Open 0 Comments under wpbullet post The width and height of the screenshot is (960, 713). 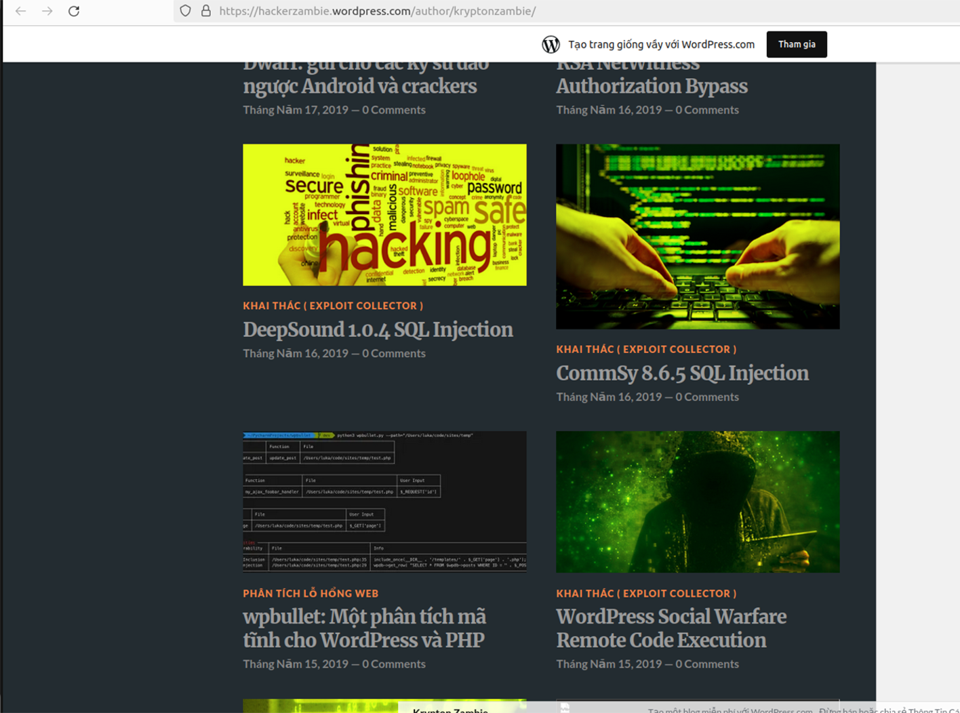click(x=394, y=664)
